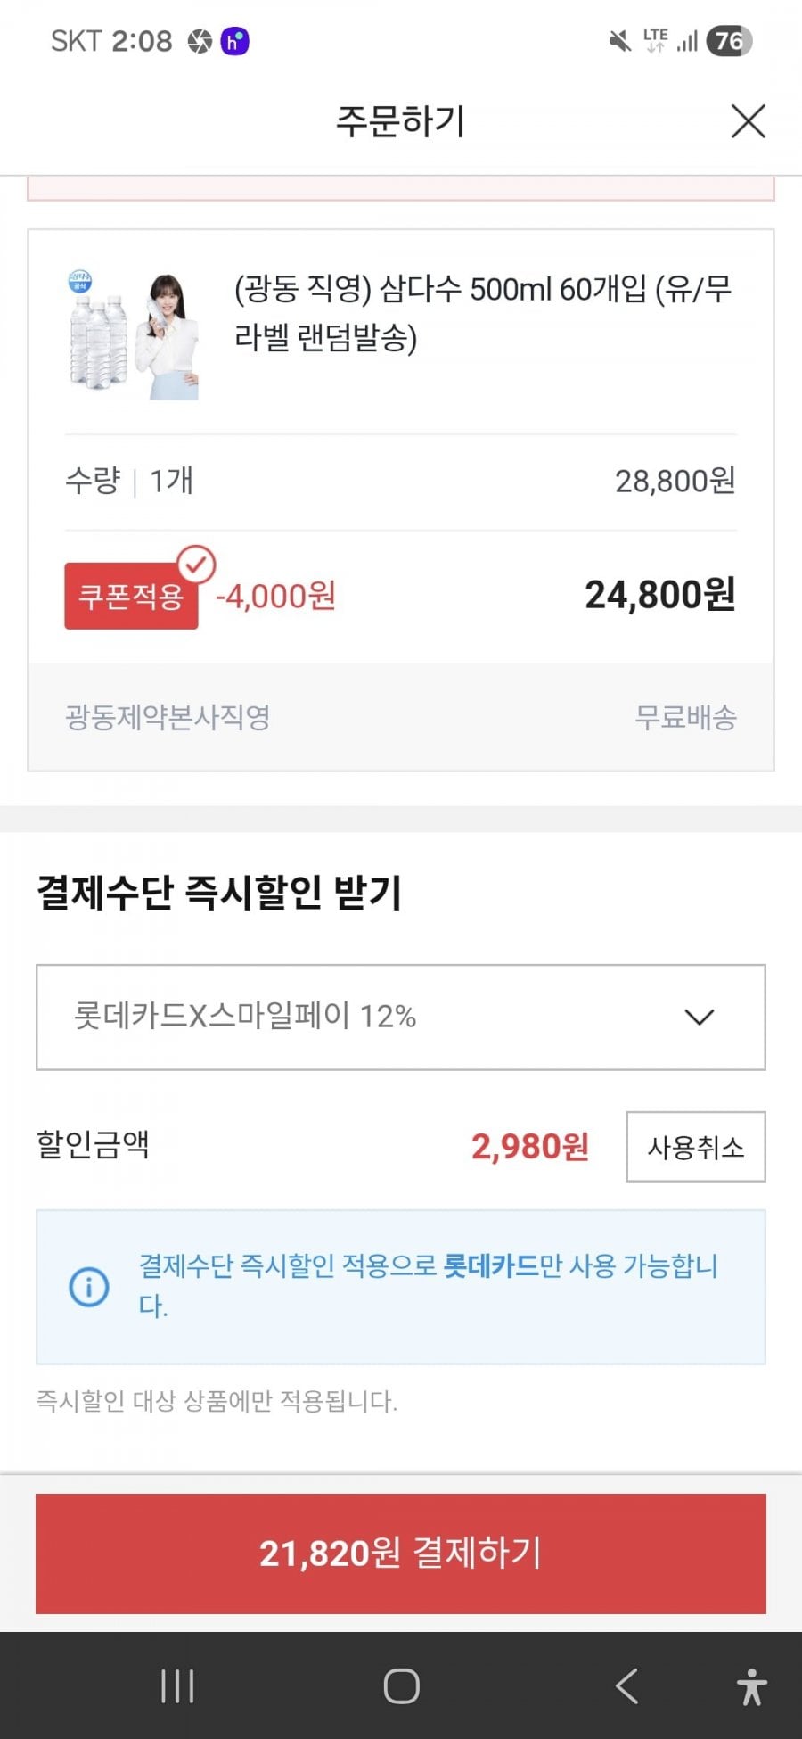
Task: Open the 롯데카드X스마일페이 12% discount dropdown
Action: click(x=374, y=1017)
